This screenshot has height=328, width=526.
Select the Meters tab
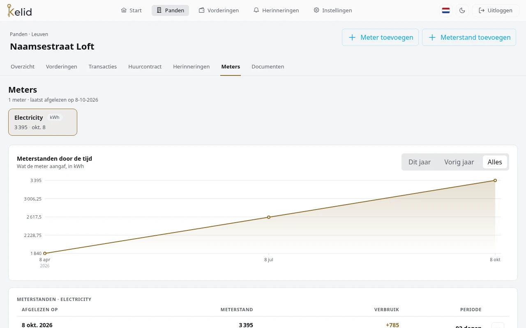pyautogui.click(x=231, y=66)
